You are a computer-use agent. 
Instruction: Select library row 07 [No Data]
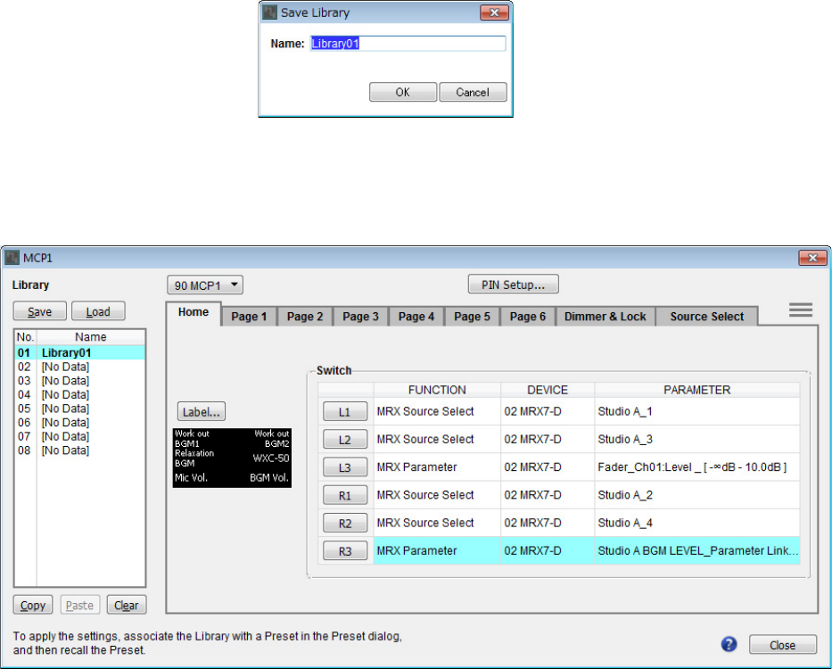[80, 436]
